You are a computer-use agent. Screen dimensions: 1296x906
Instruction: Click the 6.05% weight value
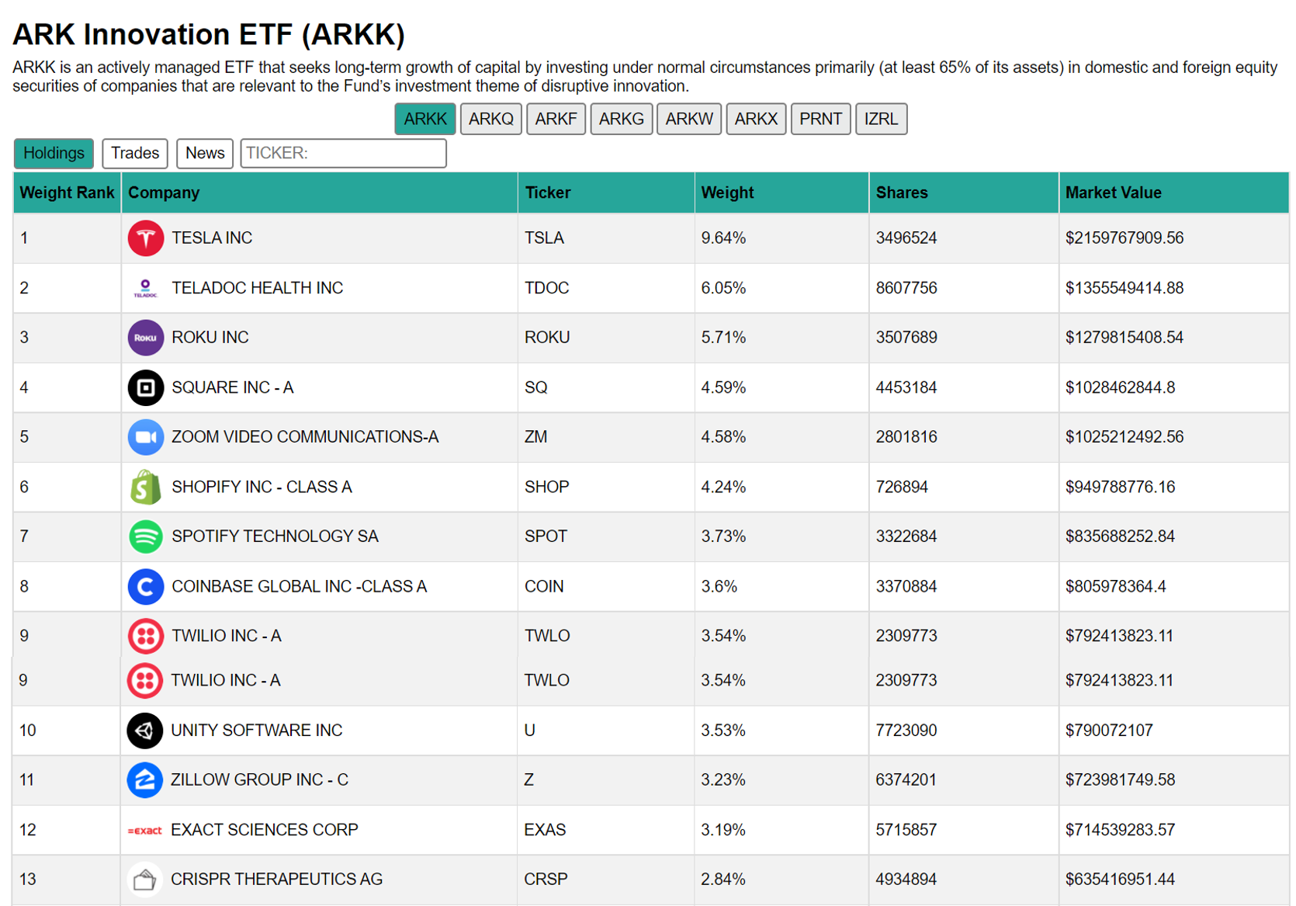723,288
